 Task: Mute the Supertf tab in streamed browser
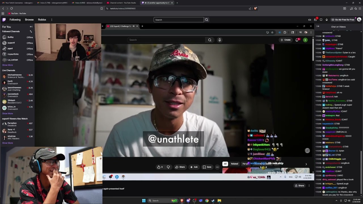(133, 26)
